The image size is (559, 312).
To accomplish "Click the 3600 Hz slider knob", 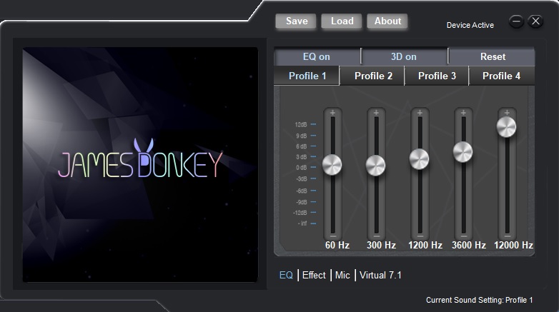I will tap(462, 152).
